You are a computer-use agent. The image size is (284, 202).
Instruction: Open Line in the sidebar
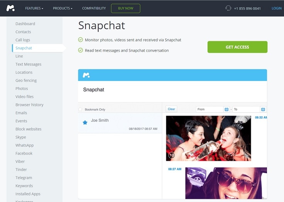(19, 56)
